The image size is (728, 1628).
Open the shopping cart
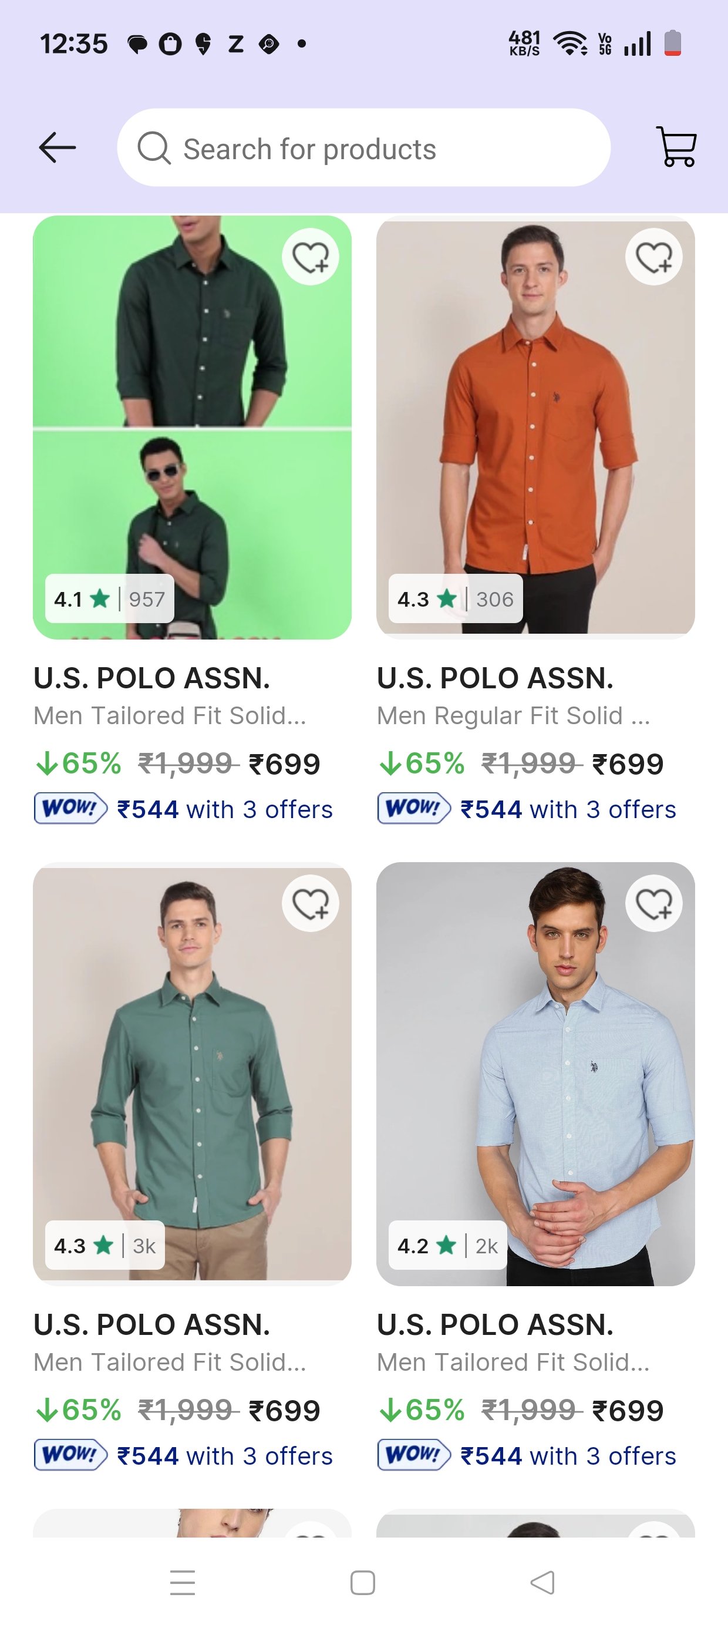[676, 147]
